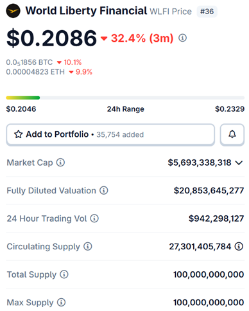Click 24 Hour Trading Vol info icon
The height and width of the screenshot is (311, 249).
pyautogui.click(x=94, y=218)
